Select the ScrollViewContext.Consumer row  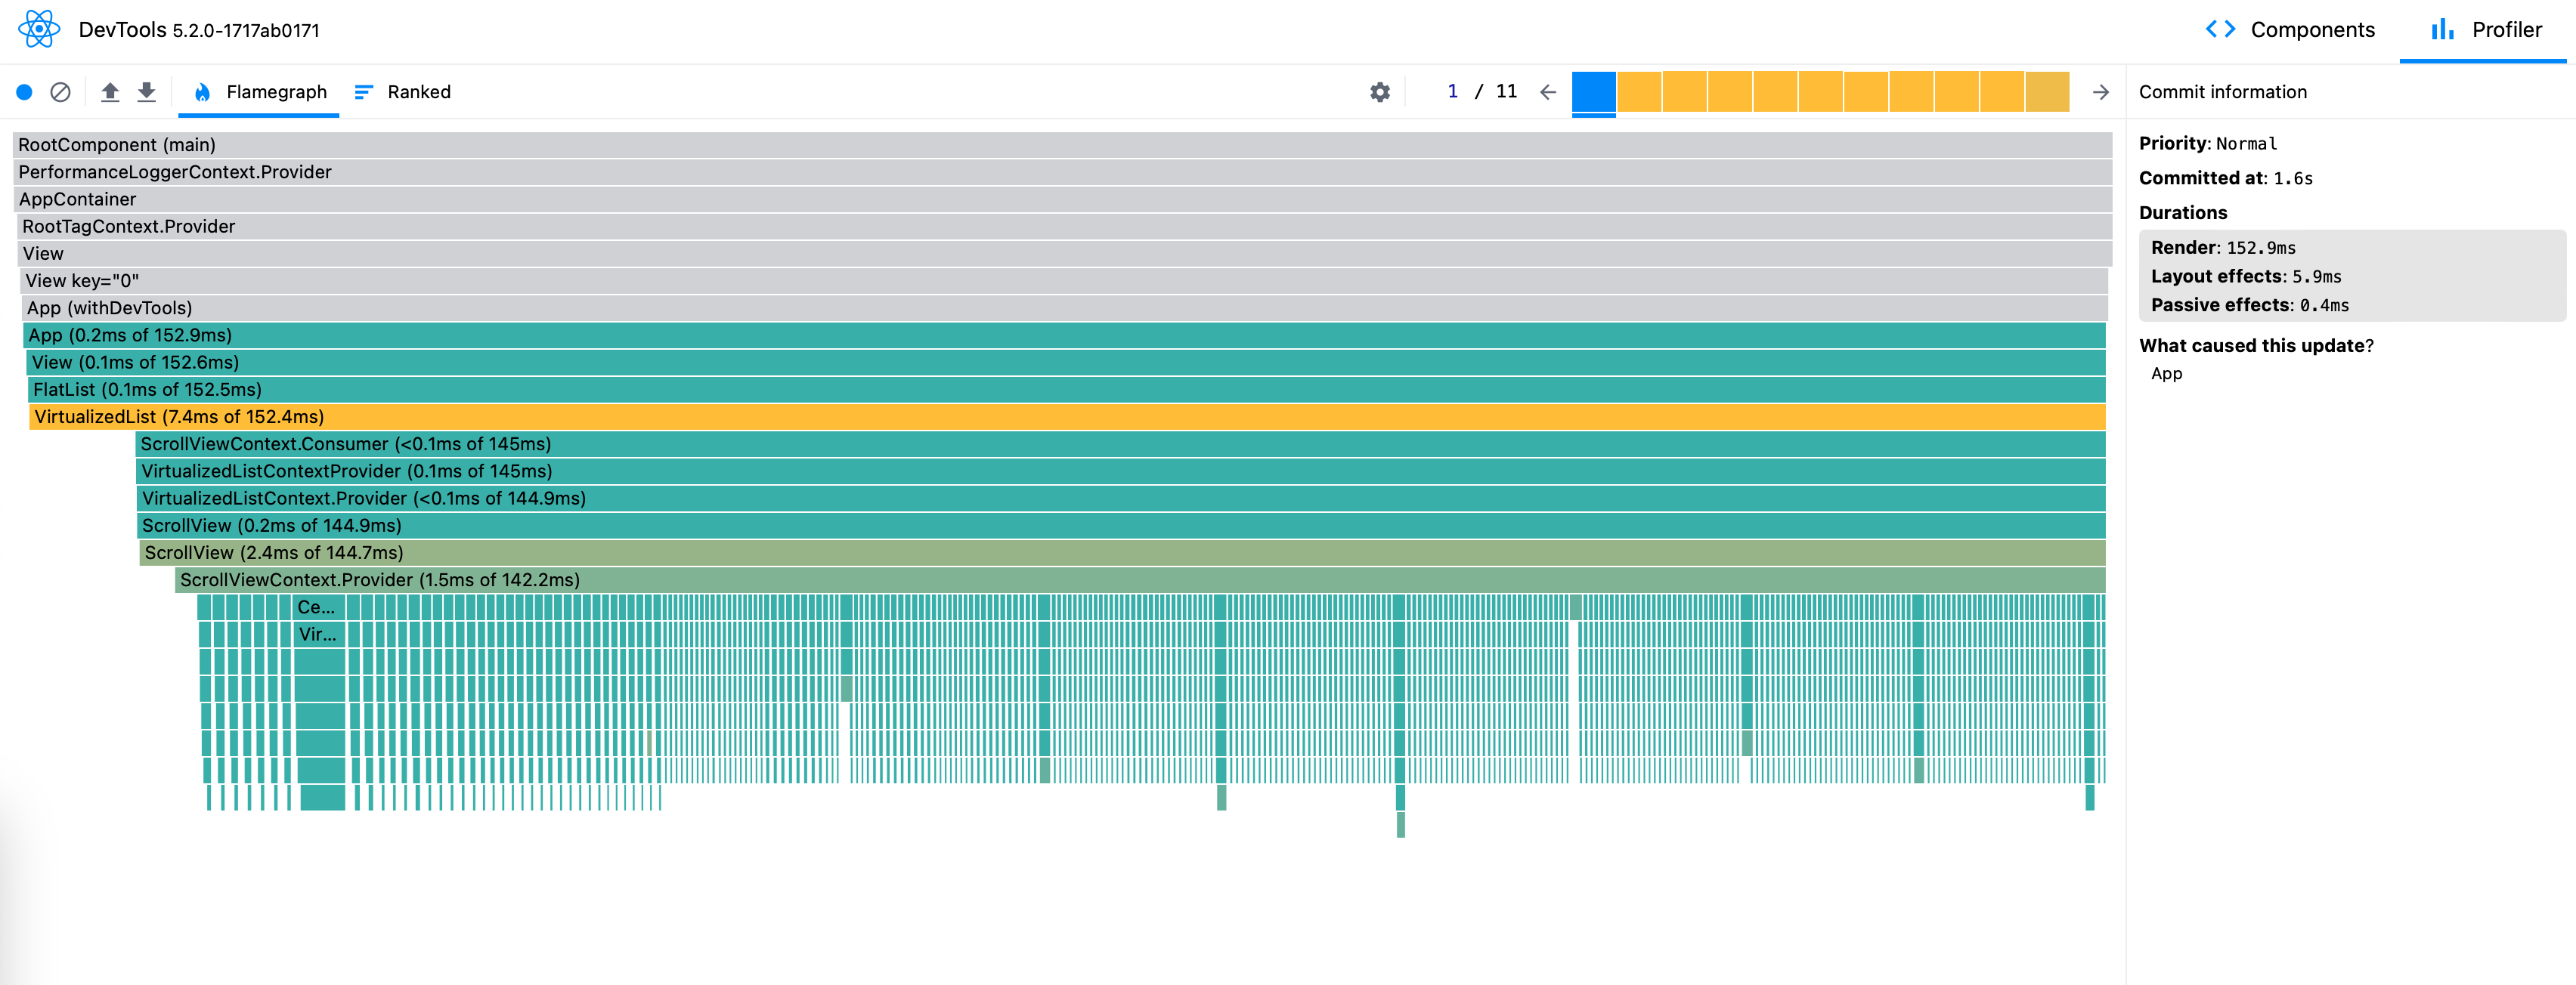[x=1120, y=443]
